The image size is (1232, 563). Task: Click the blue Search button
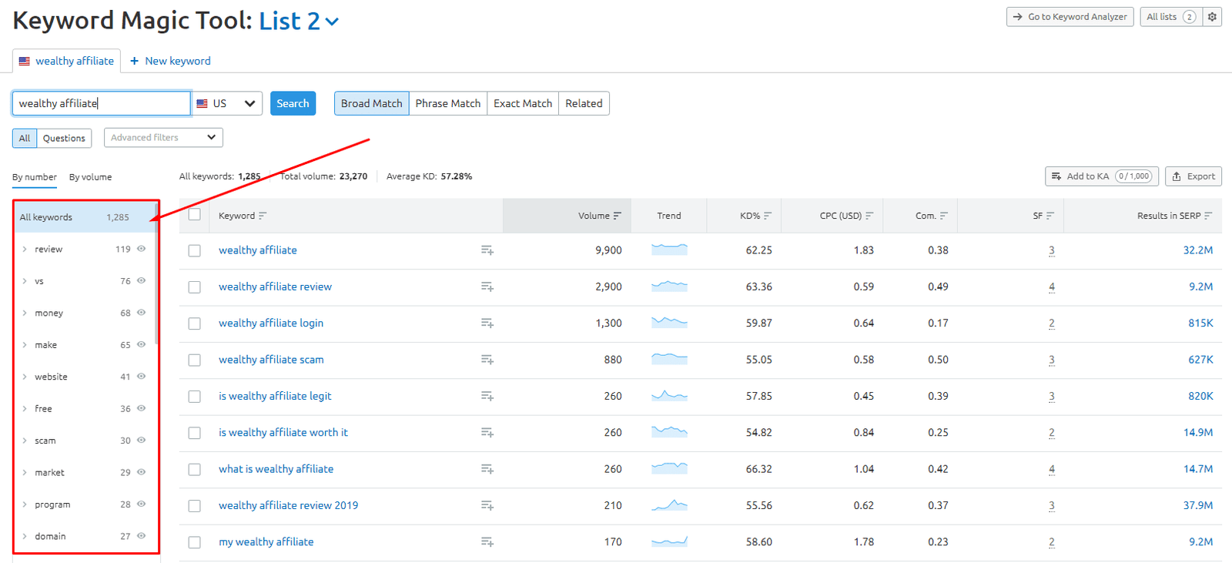point(293,103)
